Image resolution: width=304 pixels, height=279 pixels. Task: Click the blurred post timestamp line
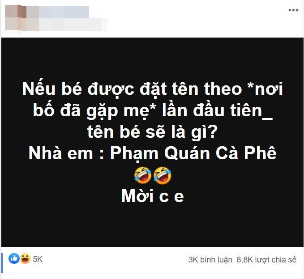67,25
